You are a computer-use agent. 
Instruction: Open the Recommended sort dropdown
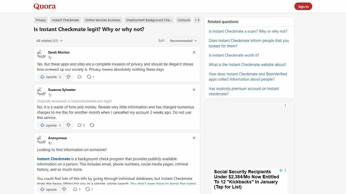pos(183,41)
